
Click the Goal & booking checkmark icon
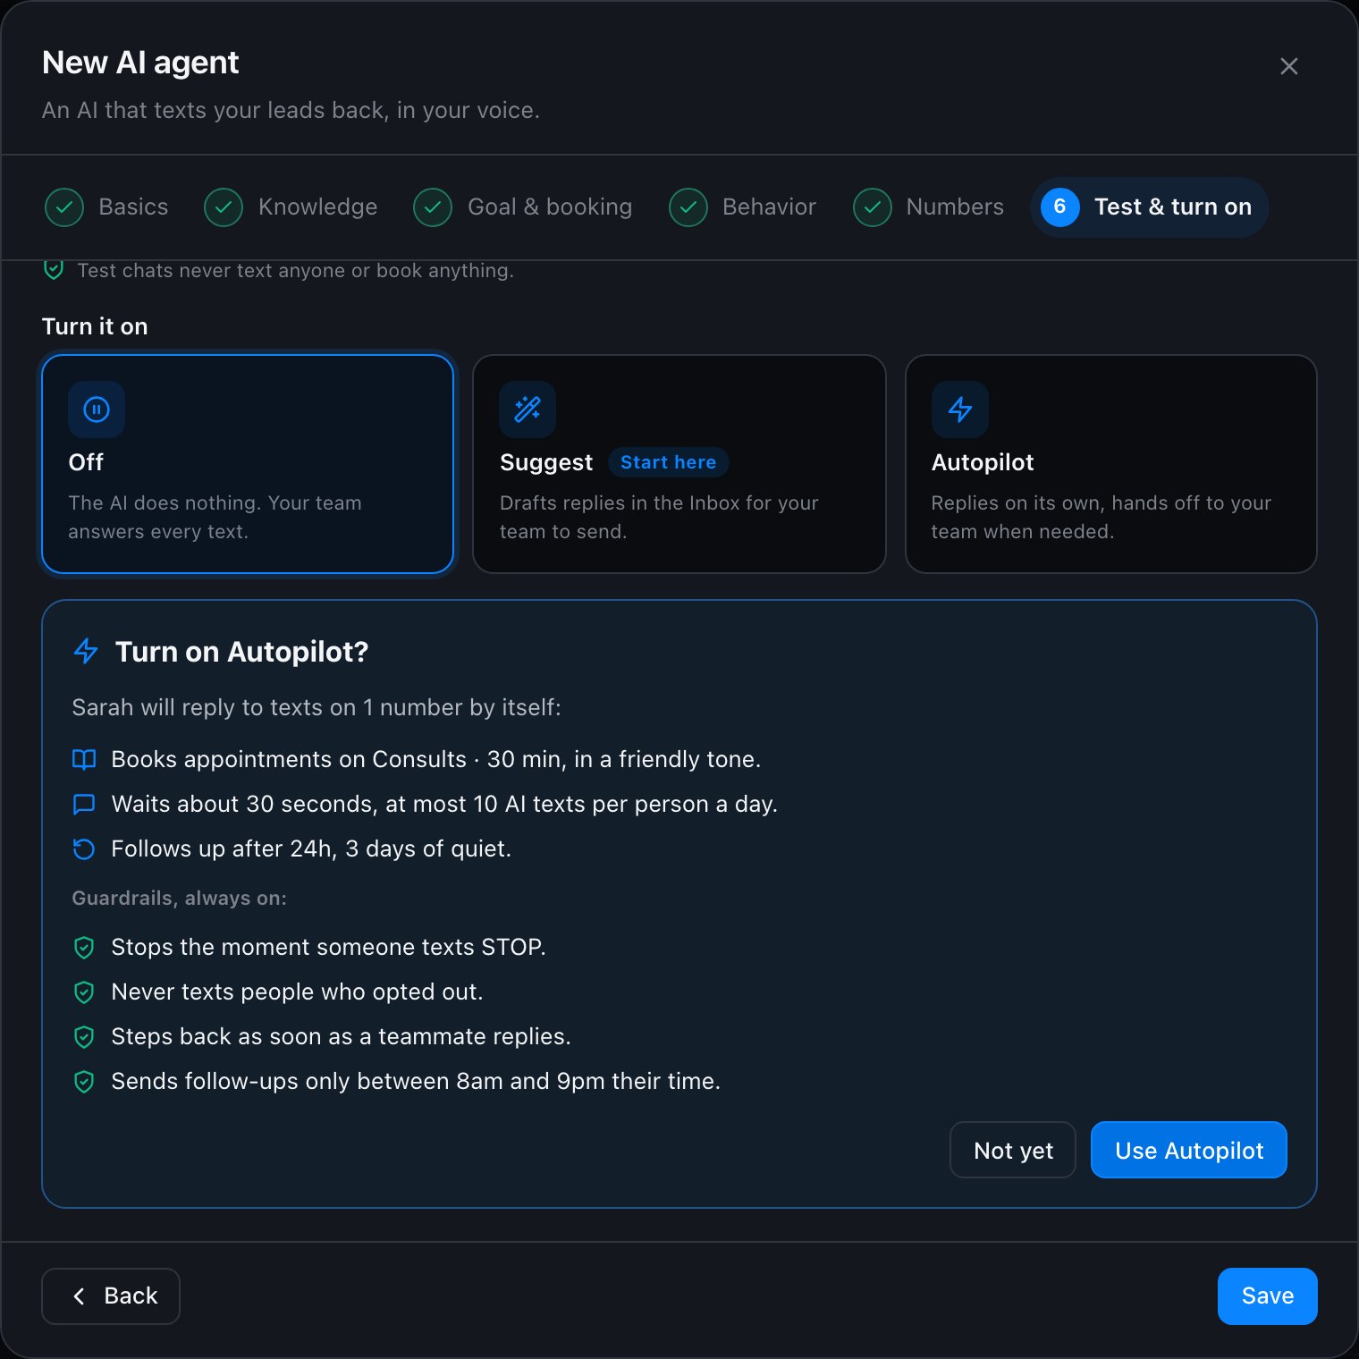[x=433, y=207]
